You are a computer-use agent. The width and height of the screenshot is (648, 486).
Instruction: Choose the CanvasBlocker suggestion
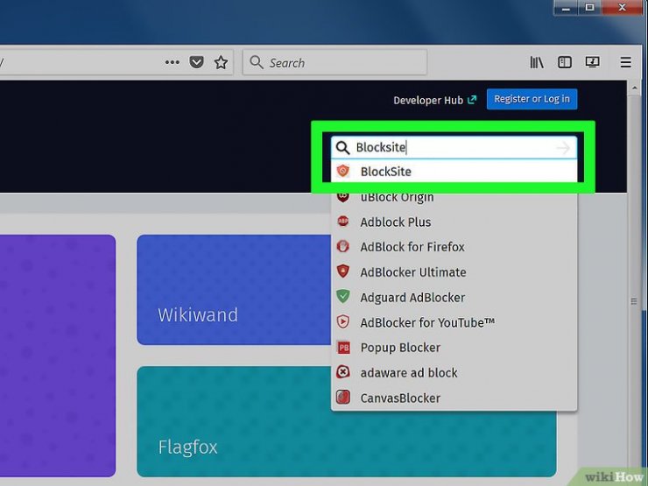tap(454, 398)
